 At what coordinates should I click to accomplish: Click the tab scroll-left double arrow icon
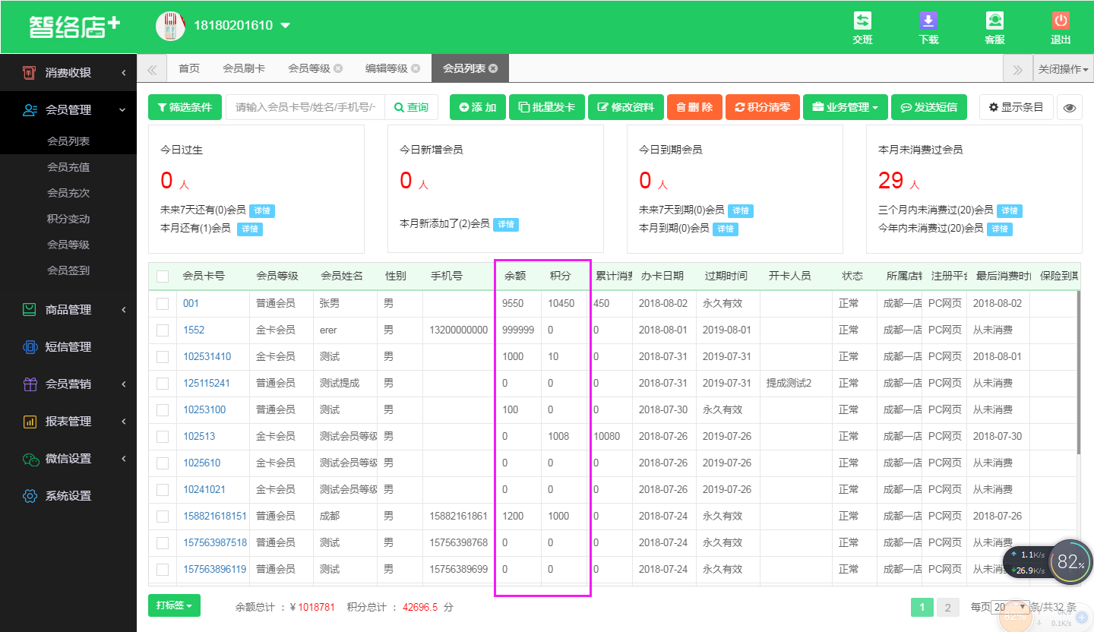click(x=152, y=69)
